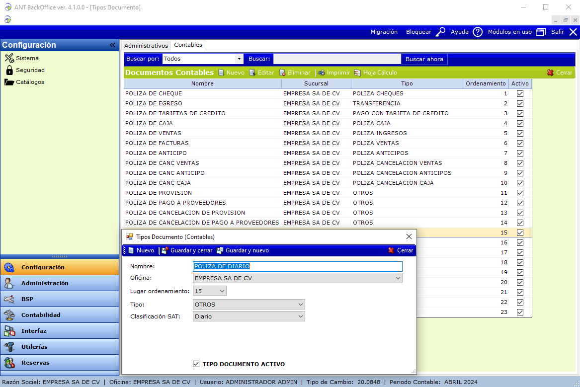Image resolution: width=580 pixels, height=387 pixels.
Task: Click the Guardar y cerrar icon in dialog
Action: [x=165, y=250]
